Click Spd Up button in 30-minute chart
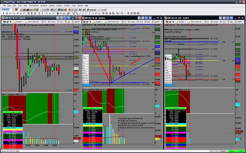The width and height of the screenshot is (246, 153). point(85,75)
